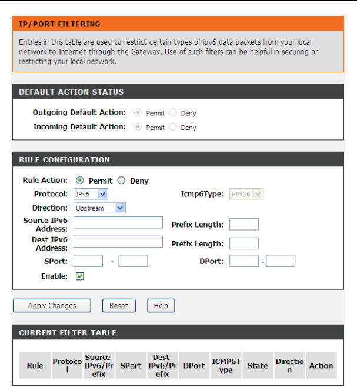Click the DPort column header
Screen dimensions: 357x387
click(194, 365)
